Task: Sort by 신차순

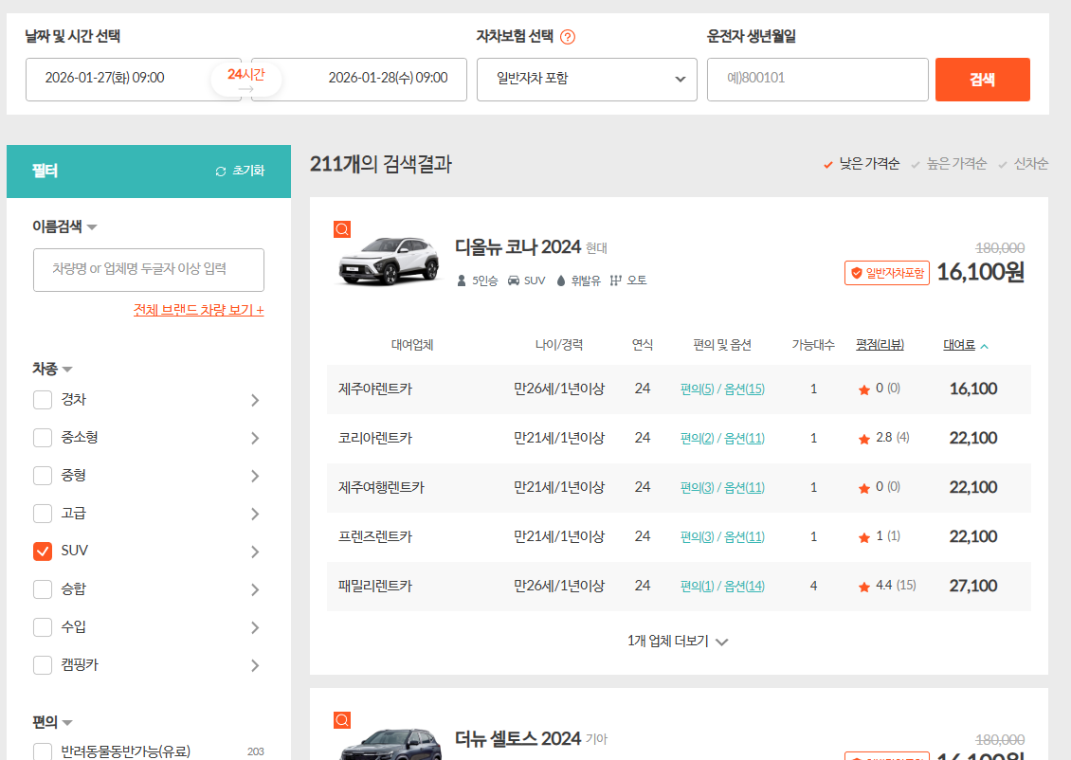Action: point(1023,164)
